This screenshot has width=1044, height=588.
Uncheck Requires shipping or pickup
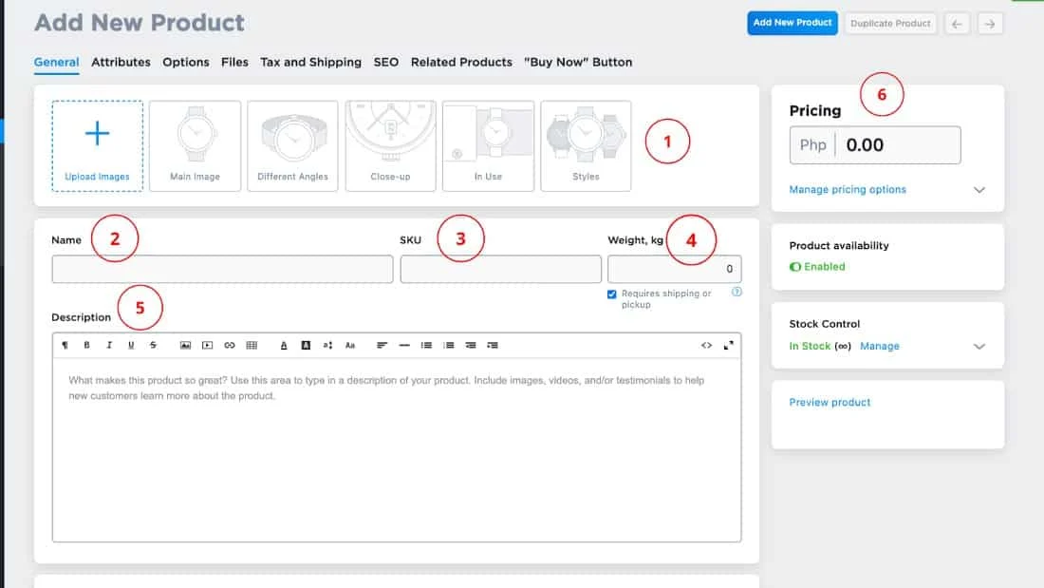tap(612, 294)
